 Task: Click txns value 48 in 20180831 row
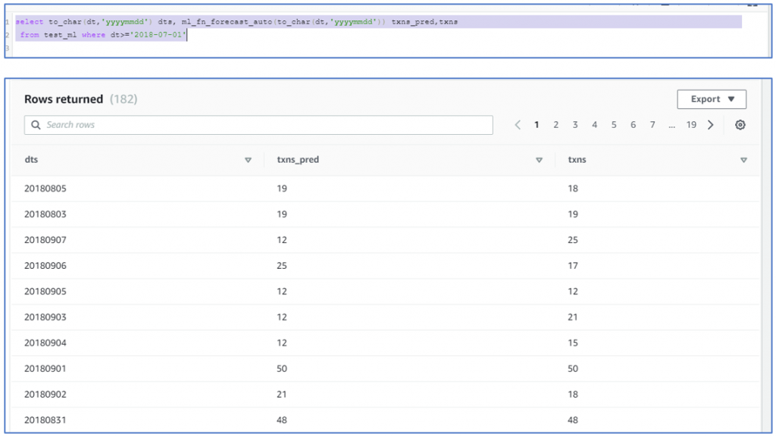click(x=573, y=420)
